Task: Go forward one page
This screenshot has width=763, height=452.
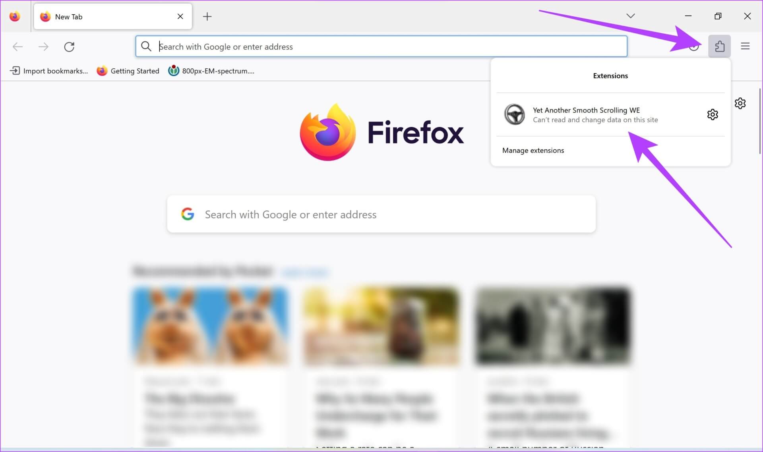Action: click(x=43, y=46)
